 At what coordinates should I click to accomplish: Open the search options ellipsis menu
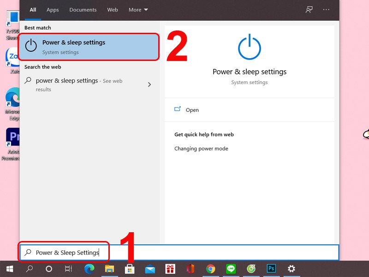click(x=327, y=10)
